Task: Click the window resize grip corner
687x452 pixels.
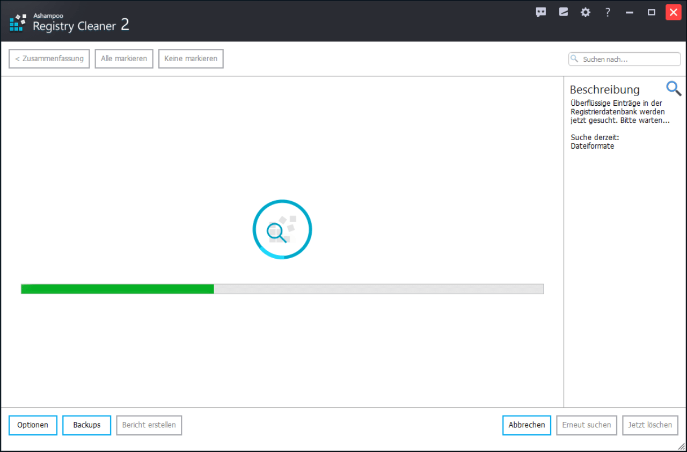Action: coord(682,447)
